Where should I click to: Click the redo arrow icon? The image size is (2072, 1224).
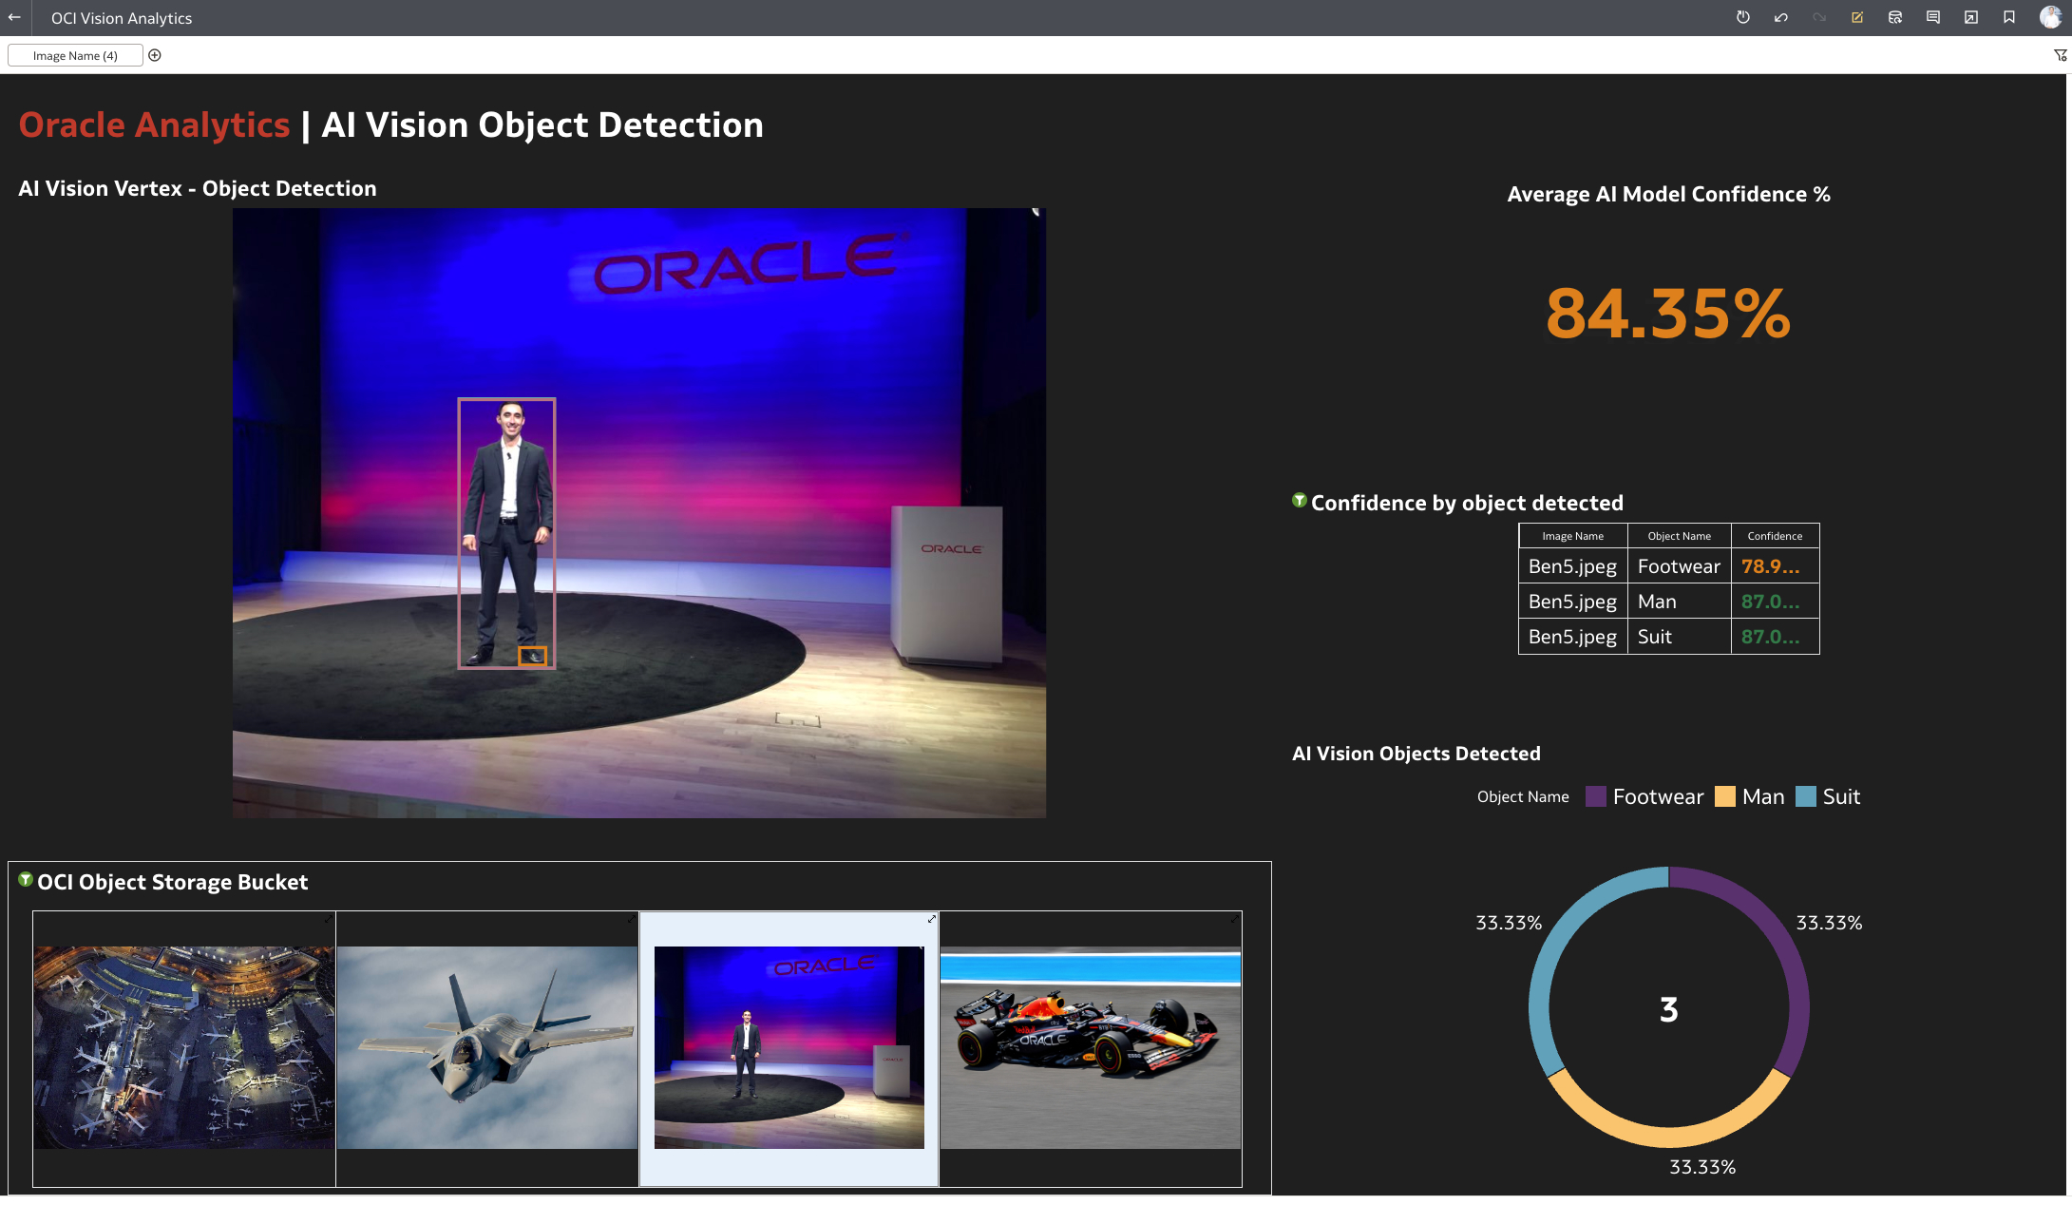pyautogui.click(x=1819, y=17)
